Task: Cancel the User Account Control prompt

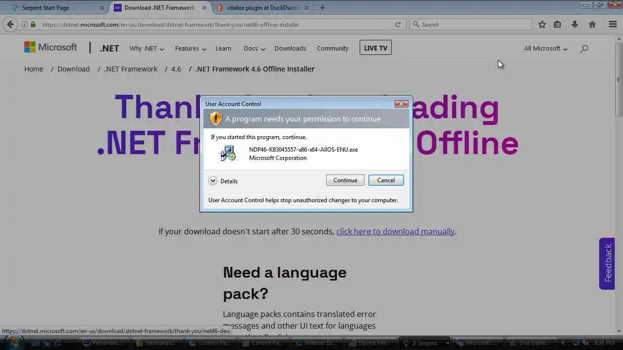Action: pos(386,180)
